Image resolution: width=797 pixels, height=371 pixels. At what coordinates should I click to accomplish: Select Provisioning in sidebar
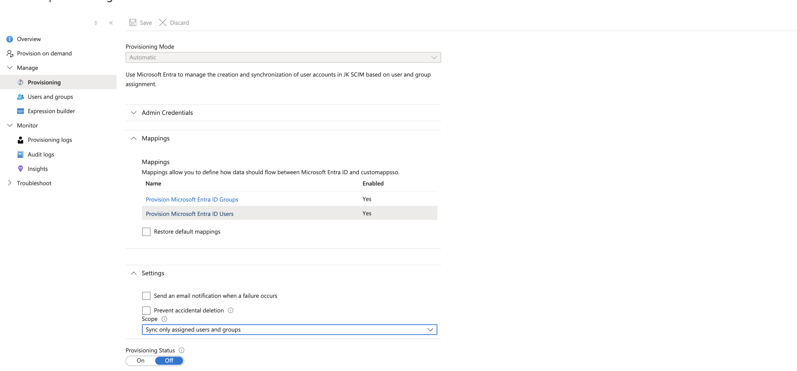pyautogui.click(x=58, y=82)
